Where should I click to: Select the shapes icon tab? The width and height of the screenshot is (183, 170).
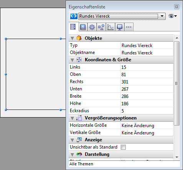coord(101,27)
